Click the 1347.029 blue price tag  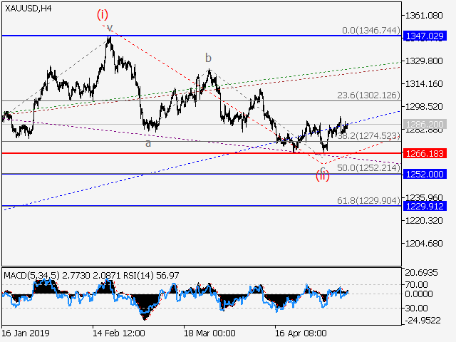[425, 35]
